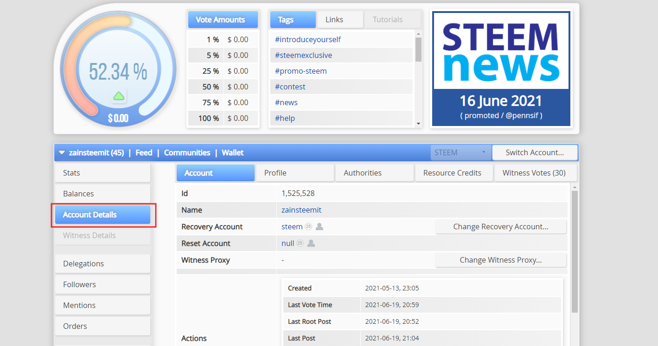The width and height of the screenshot is (658, 346).
Task: Open the #introduceyourself tag link
Action: click(308, 39)
